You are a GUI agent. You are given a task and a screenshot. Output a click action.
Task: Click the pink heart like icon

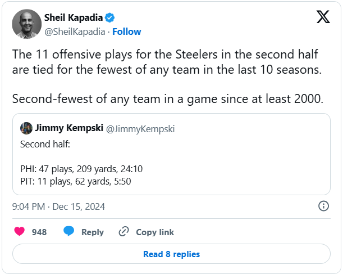(20, 232)
